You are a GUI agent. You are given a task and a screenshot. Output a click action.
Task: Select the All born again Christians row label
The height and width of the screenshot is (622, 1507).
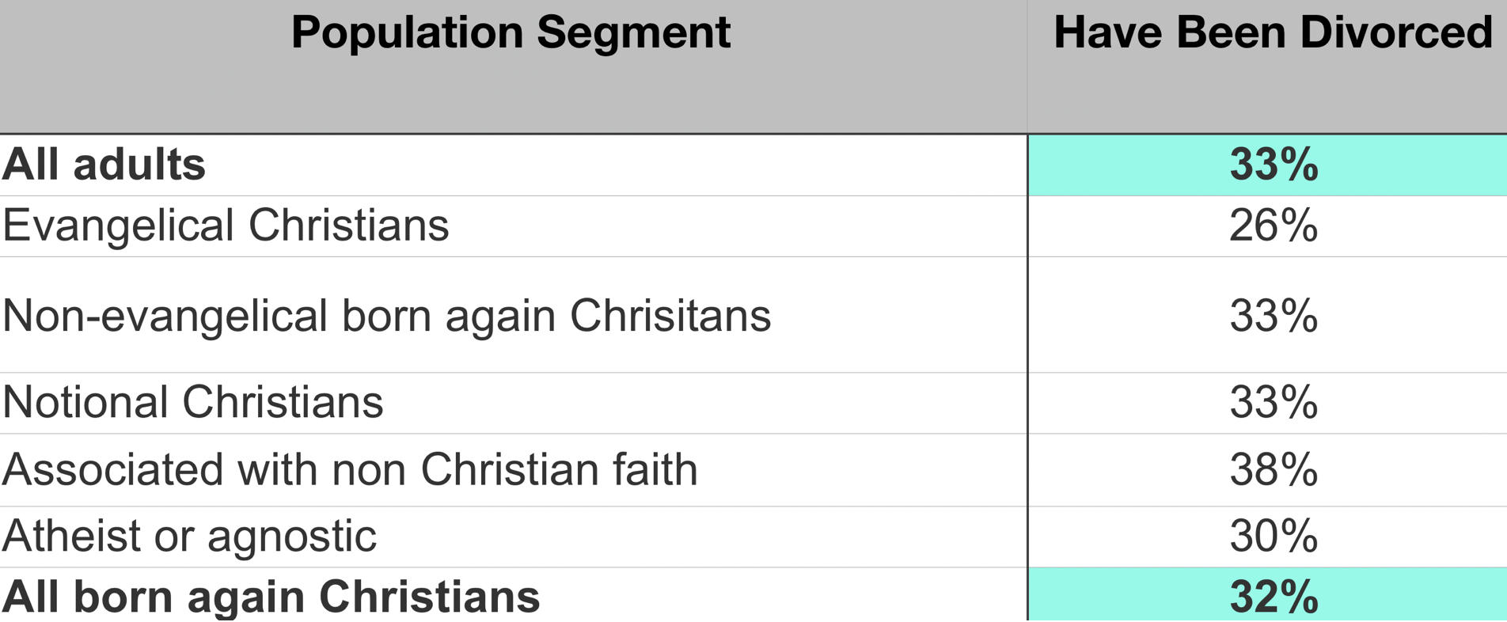(271, 596)
